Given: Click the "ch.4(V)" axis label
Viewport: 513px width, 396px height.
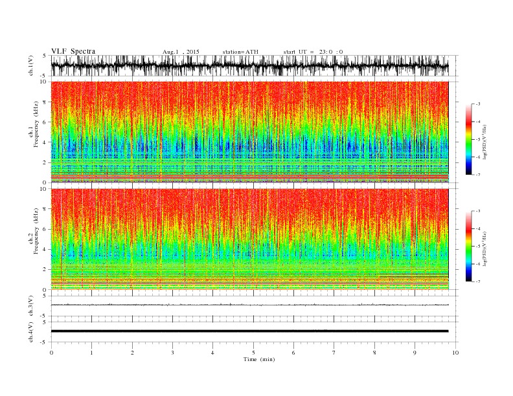Looking at the screenshot, I should [31, 332].
